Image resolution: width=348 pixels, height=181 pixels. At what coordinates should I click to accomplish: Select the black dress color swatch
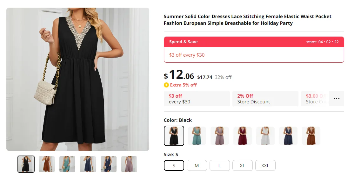tap(174, 136)
